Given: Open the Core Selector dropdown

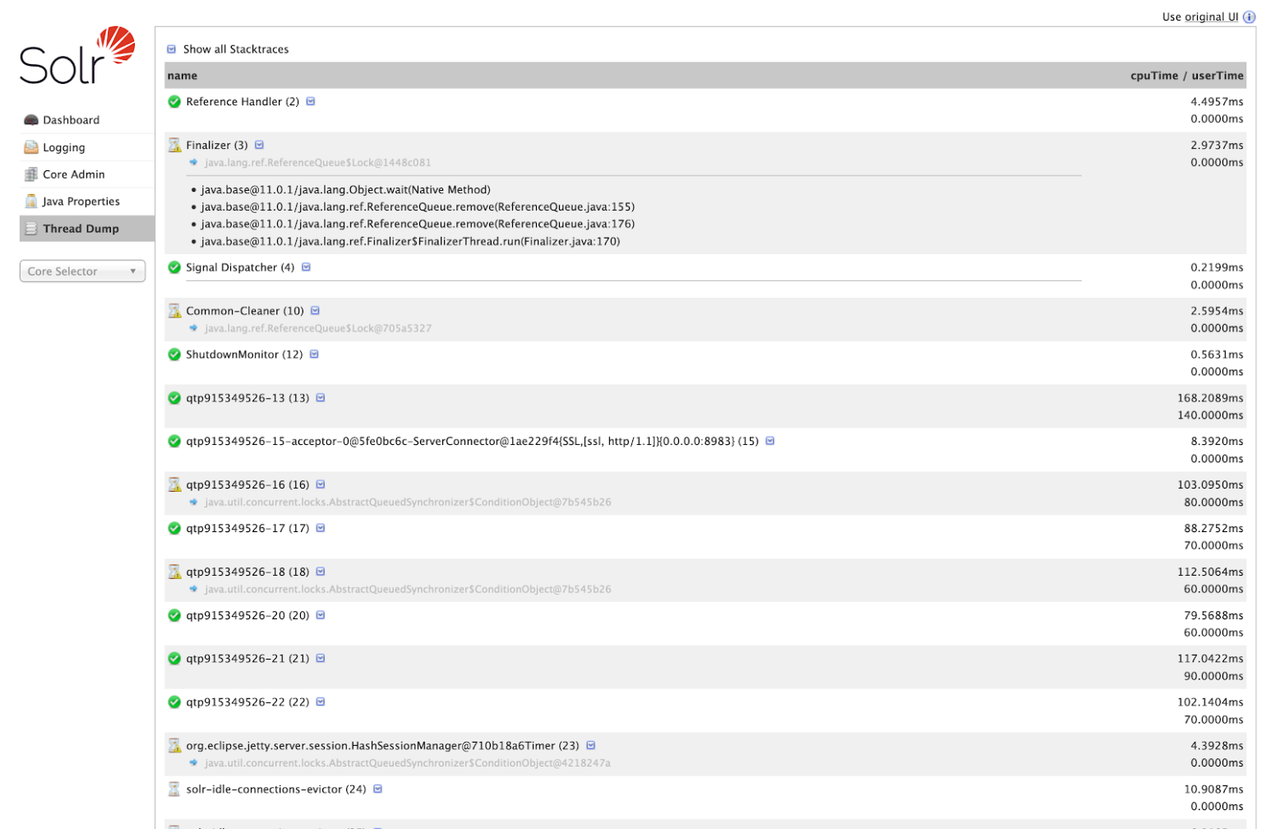Looking at the screenshot, I should (x=82, y=271).
